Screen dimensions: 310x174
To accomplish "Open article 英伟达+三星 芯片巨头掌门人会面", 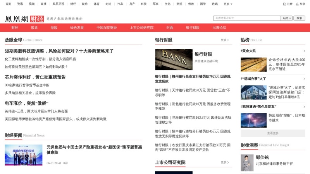I will (36, 111).
